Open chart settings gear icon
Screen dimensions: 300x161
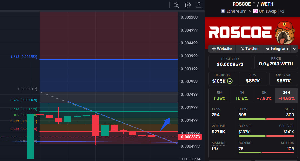click(188, 5)
